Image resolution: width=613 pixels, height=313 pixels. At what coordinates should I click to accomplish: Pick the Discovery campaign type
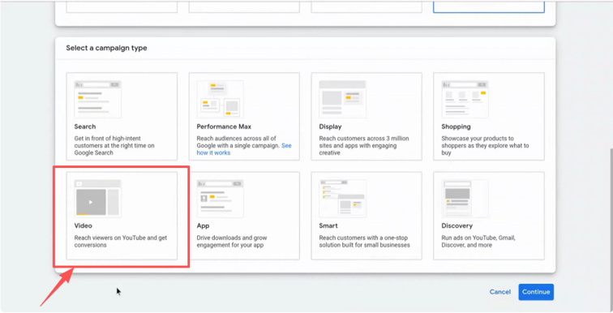(489, 216)
